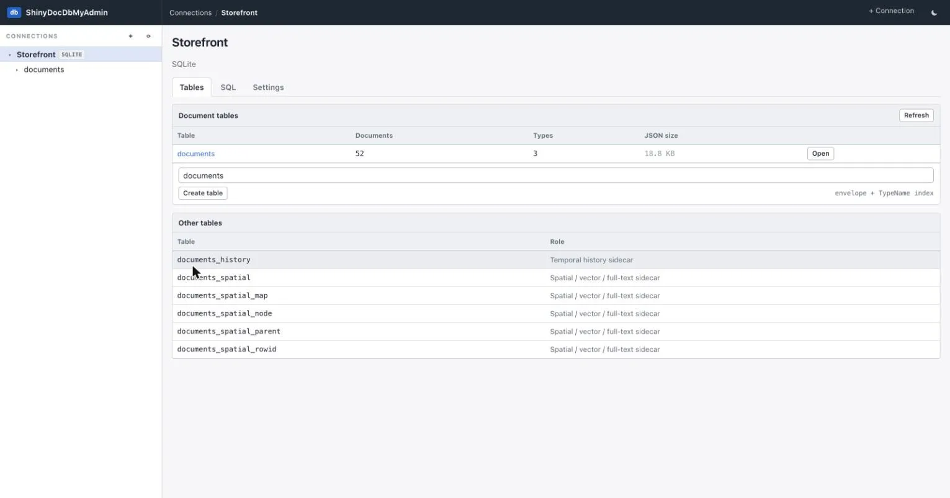Click Storefront breadcrumb item
Viewport: 950px width, 498px height.
[240, 12]
